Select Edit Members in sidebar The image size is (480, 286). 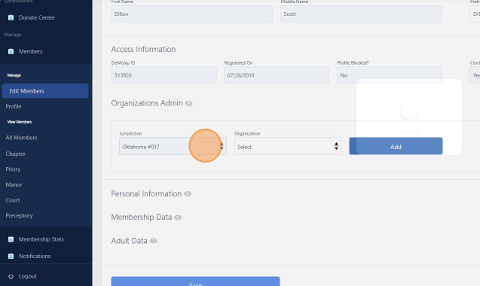pos(45,91)
